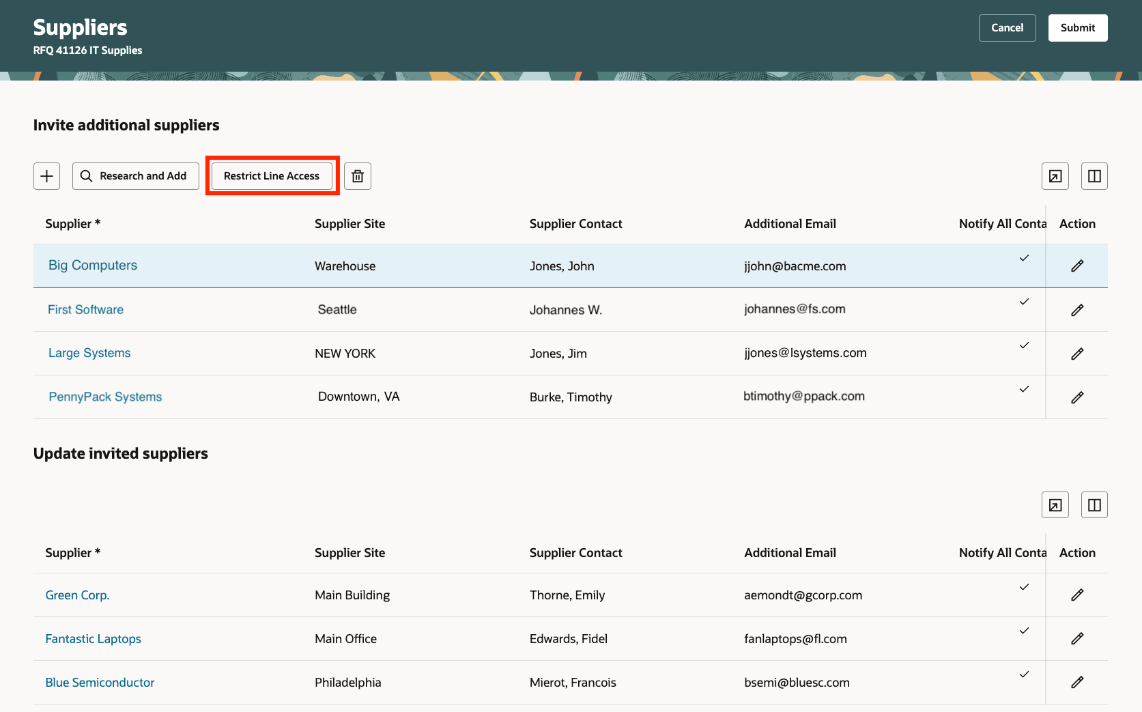1142x712 pixels.
Task: Select email btimothy@ppack.com
Action: pos(804,397)
